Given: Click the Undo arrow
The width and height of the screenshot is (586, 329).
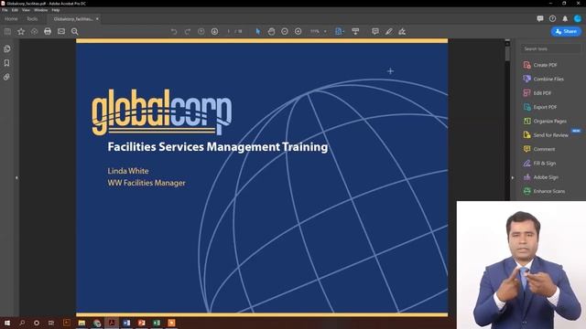Looking at the screenshot, I should coord(174,32).
